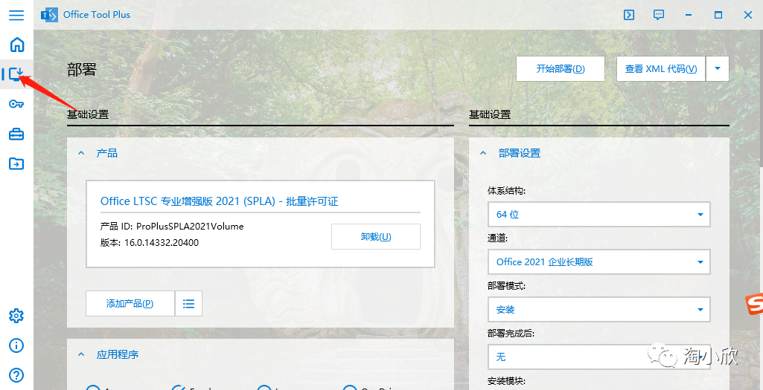The image size is (763, 390).
Task: Collapse the 部署设置 section
Action: point(483,154)
